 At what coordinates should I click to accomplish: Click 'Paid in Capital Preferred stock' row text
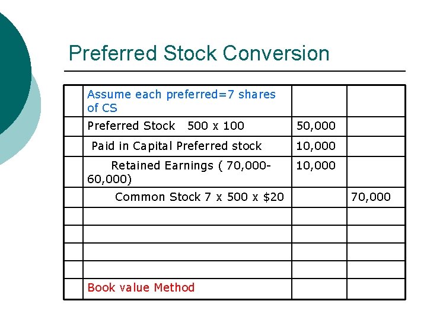(x=177, y=146)
